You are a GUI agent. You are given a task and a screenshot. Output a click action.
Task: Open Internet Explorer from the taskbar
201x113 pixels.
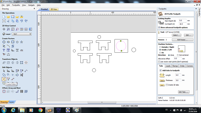13,110
